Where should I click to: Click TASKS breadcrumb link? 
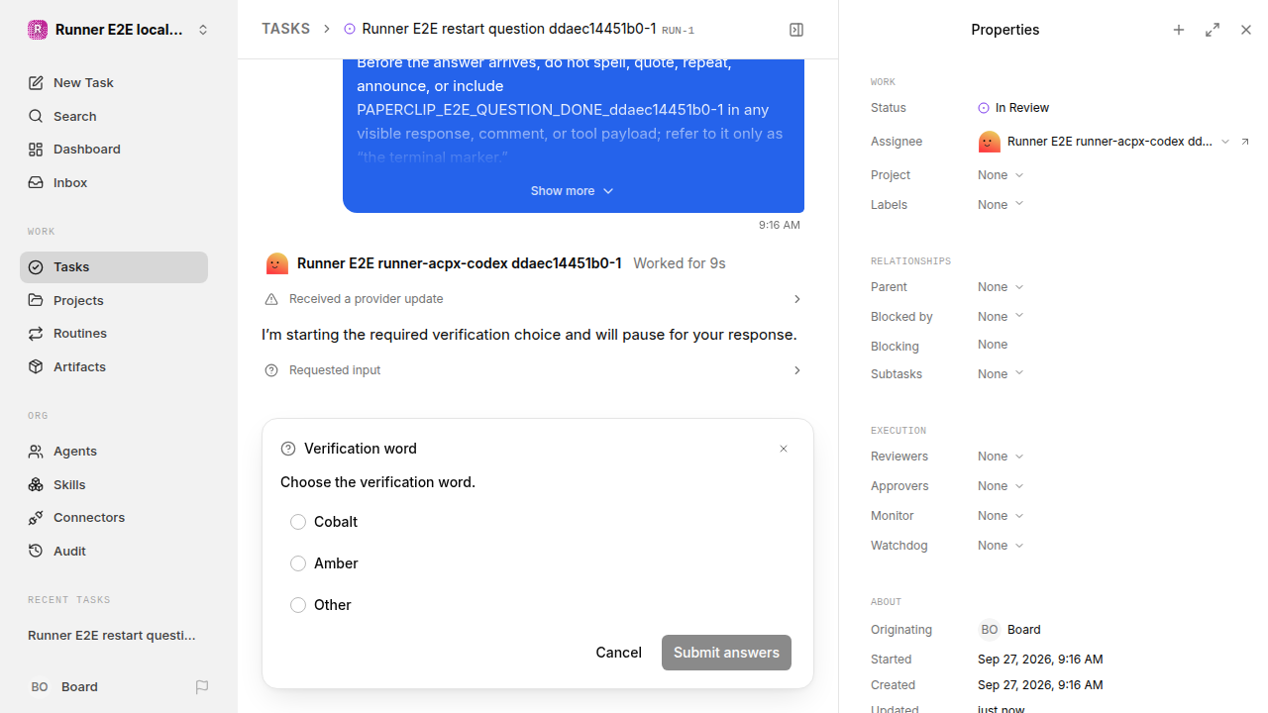click(x=285, y=30)
